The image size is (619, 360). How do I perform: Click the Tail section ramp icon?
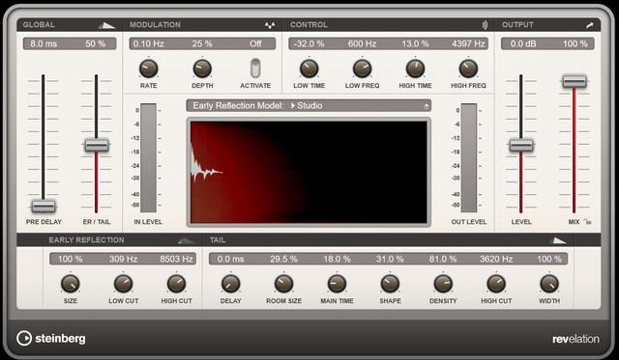point(558,240)
